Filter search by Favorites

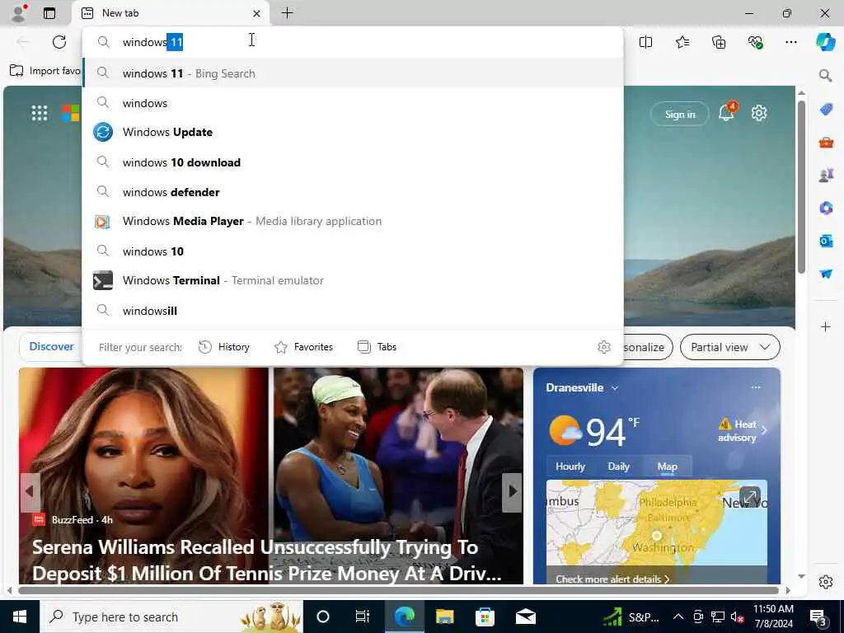[x=303, y=347]
